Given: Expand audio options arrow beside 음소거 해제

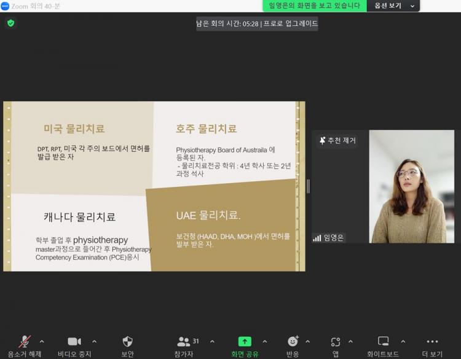Looking at the screenshot, I should pos(42,342).
